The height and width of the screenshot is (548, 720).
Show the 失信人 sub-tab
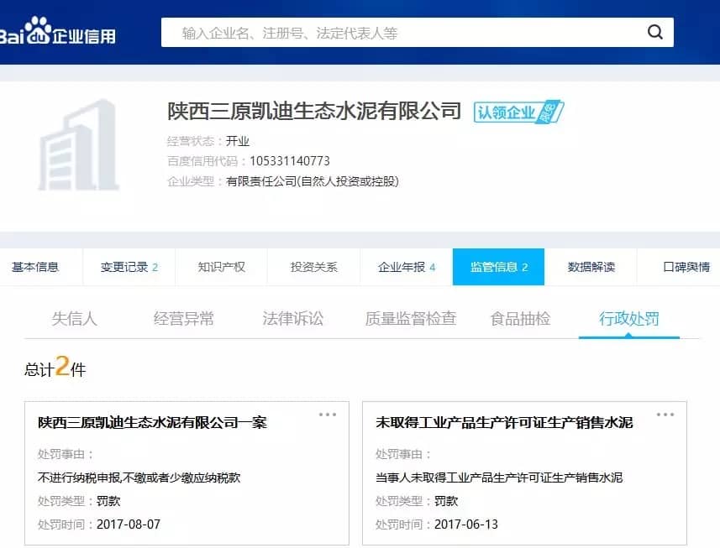coord(75,318)
